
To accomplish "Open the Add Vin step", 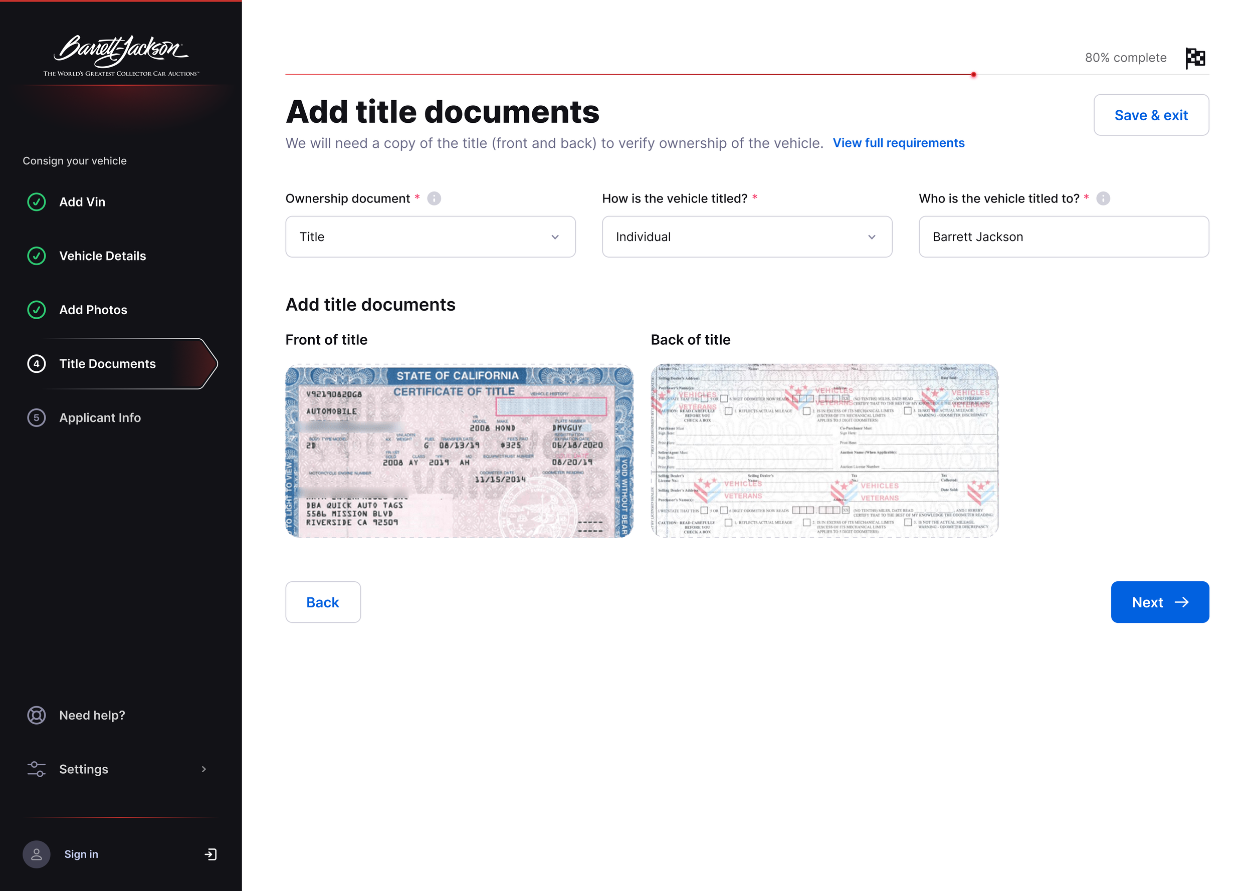I will (82, 202).
